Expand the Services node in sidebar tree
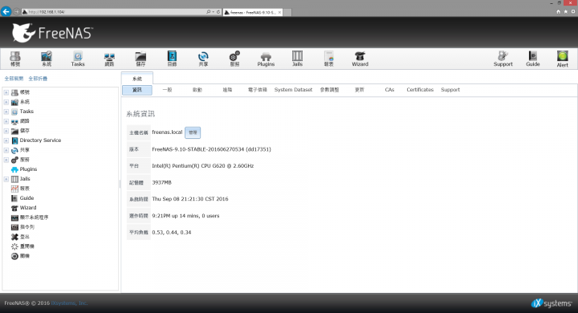This screenshot has height=313, width=578. click(6, 160)
